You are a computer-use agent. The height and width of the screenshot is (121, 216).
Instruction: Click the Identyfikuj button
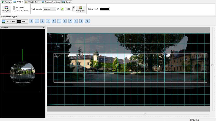tap(6, 9)
